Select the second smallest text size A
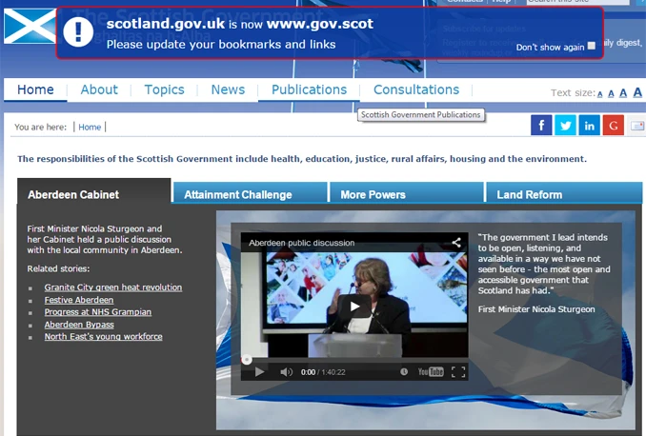Screen dimensions: 646x436 pos(611,94)
